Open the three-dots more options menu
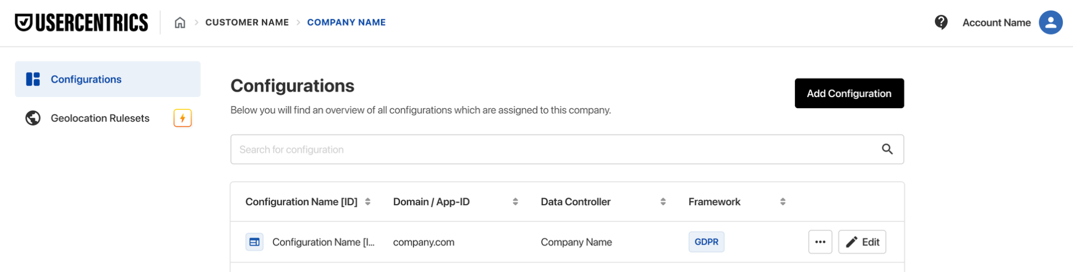 click(820, 242)
